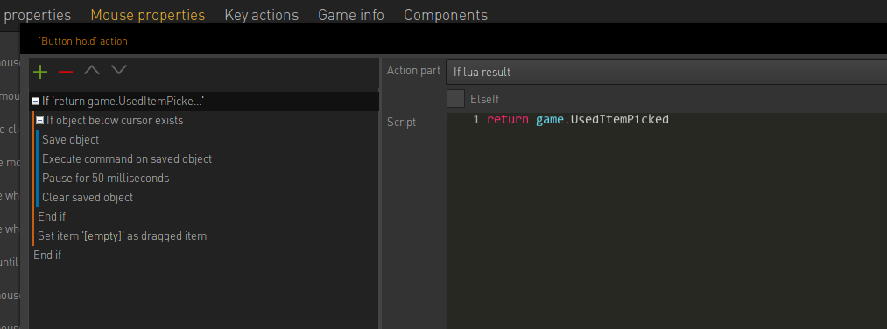Click the 'Button hold' action title

point(83,41)
